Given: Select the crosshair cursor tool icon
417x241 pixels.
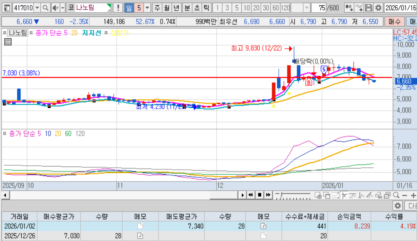Looking at the screenshot, I should (344, 195).
